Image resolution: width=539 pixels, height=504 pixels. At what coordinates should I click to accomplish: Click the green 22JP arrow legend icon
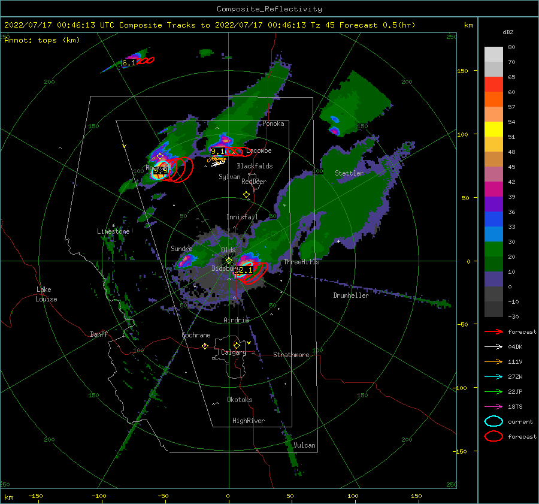coord(493,391)
